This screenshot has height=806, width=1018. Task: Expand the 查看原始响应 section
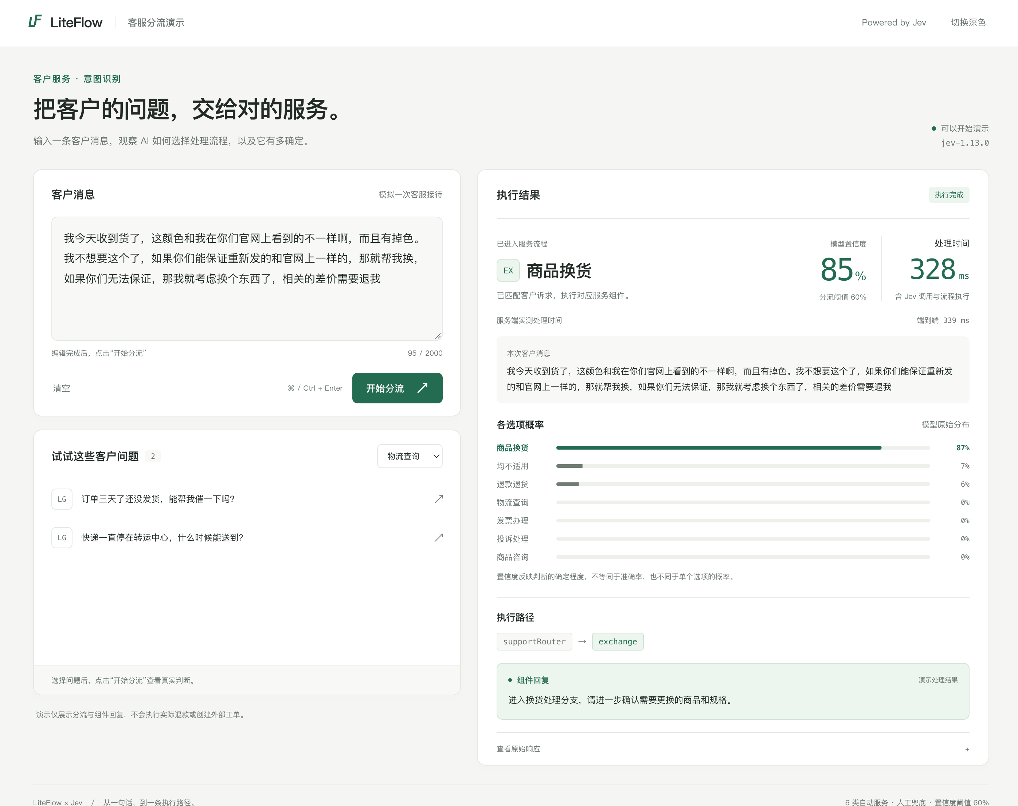coord(733,749)
